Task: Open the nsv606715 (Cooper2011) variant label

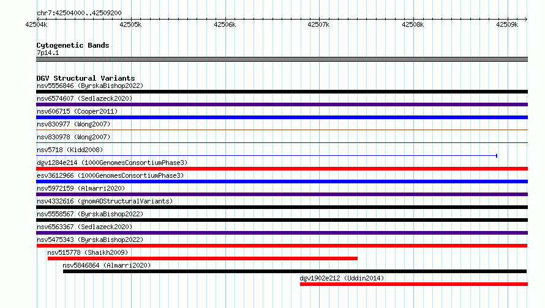Action: (x=77, y=111)
